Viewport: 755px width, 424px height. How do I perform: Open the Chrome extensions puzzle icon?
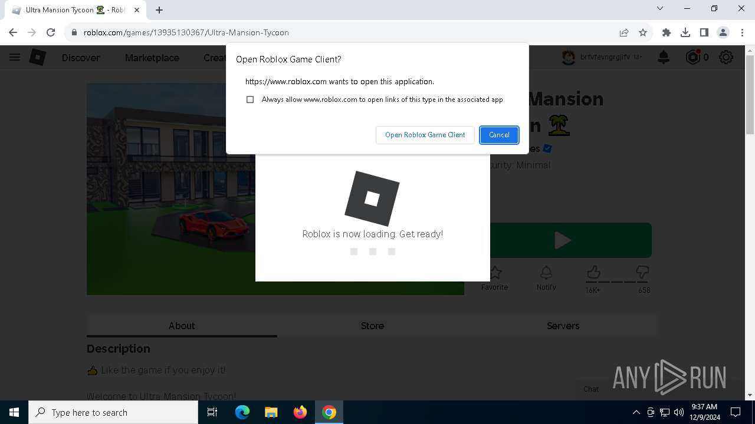pyautogui.click(x=667, y=32)
